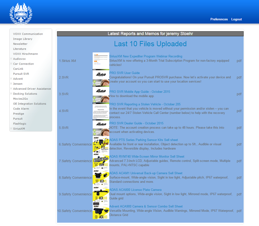
Task: Click pdf for the ACA800 camera row
Action: pyautogui.click(x=239, y=194)
